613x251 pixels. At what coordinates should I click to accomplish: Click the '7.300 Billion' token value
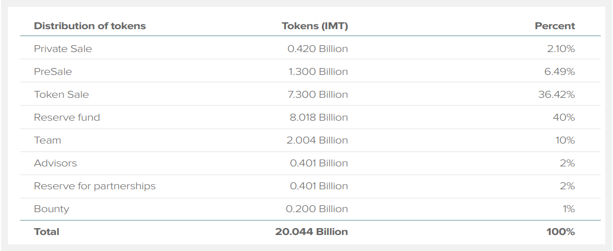(x=317, y=94)
